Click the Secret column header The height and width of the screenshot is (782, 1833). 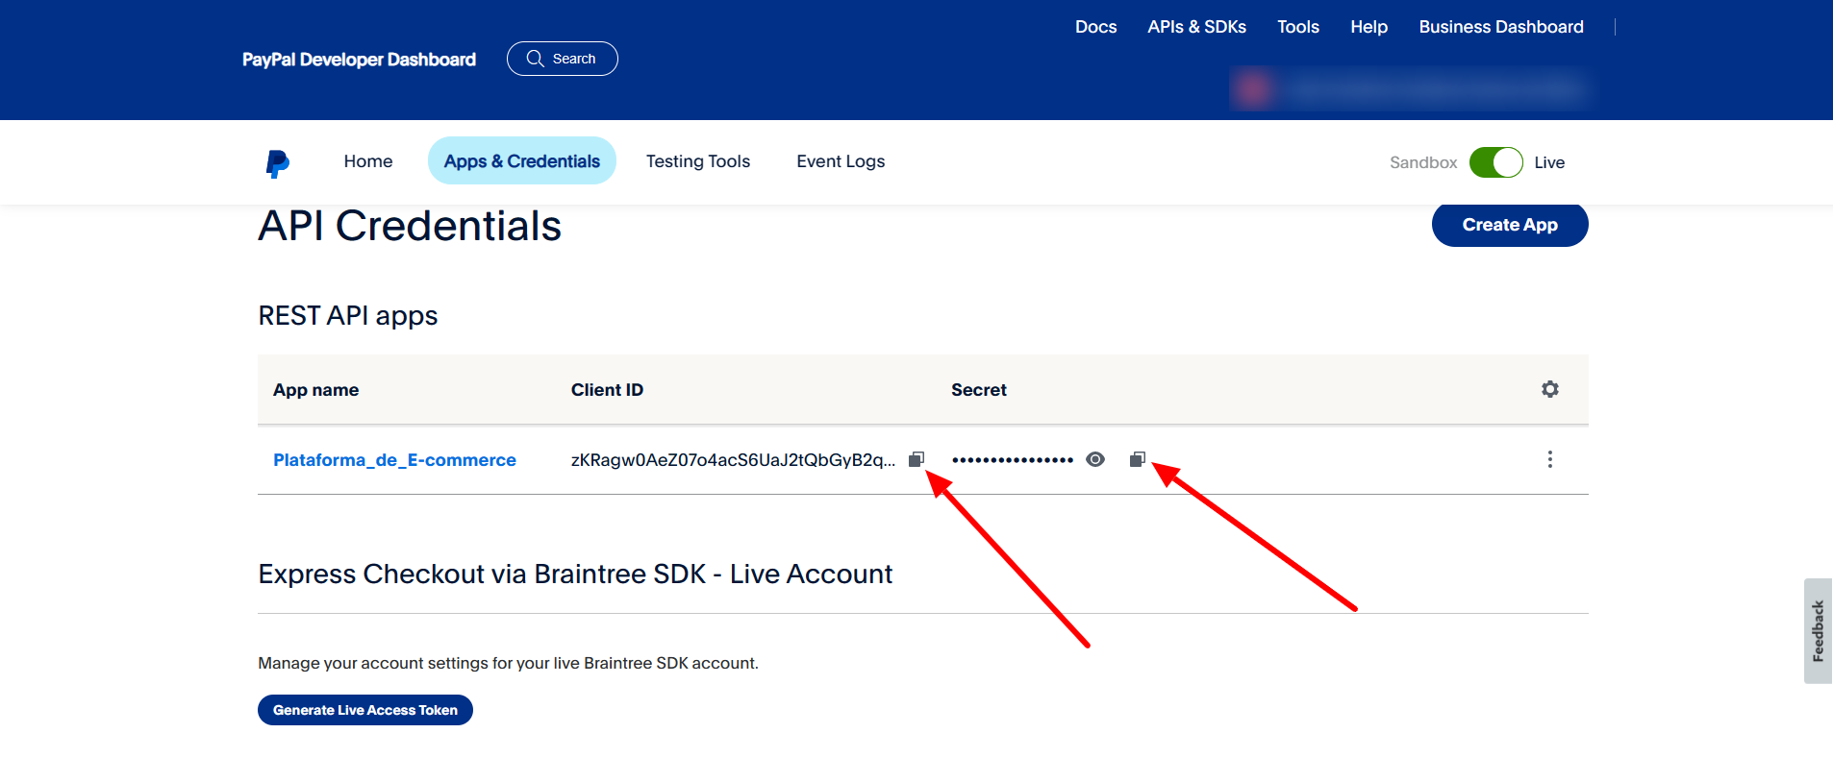point(979,390)
